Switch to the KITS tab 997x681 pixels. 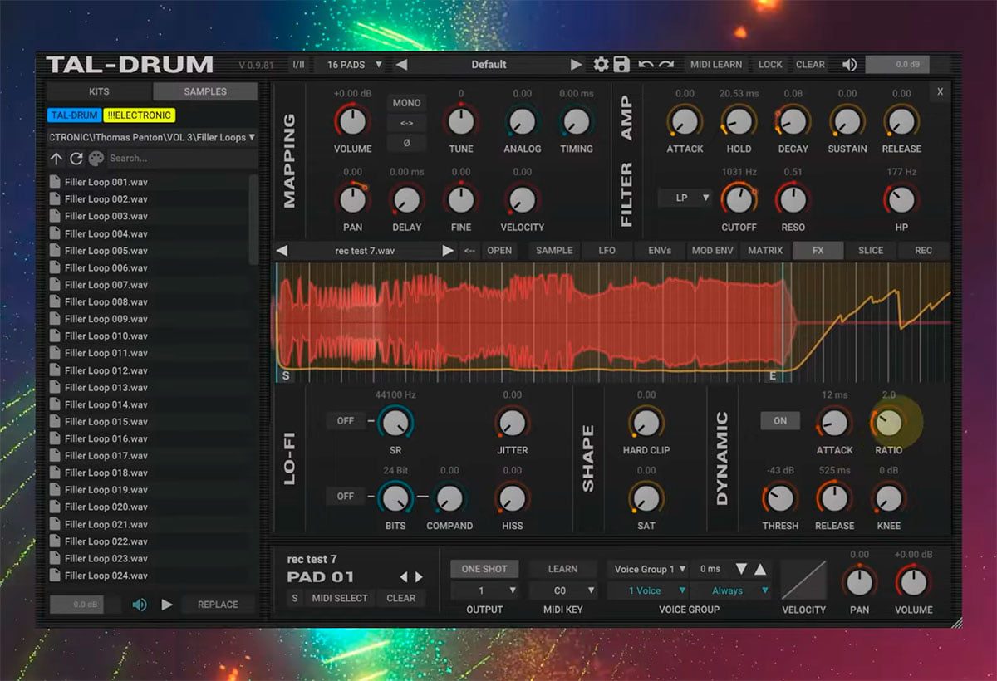point(99,91)
